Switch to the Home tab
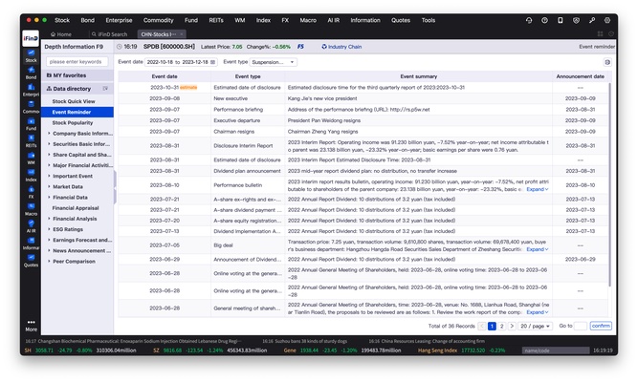 point(61,34)
